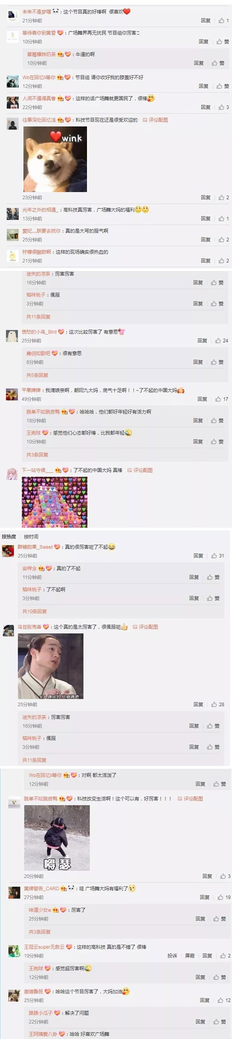Like the 了不起的中国大妈 comment with 17 likes
Screen dimensions: 232x1039
(221, 399)
